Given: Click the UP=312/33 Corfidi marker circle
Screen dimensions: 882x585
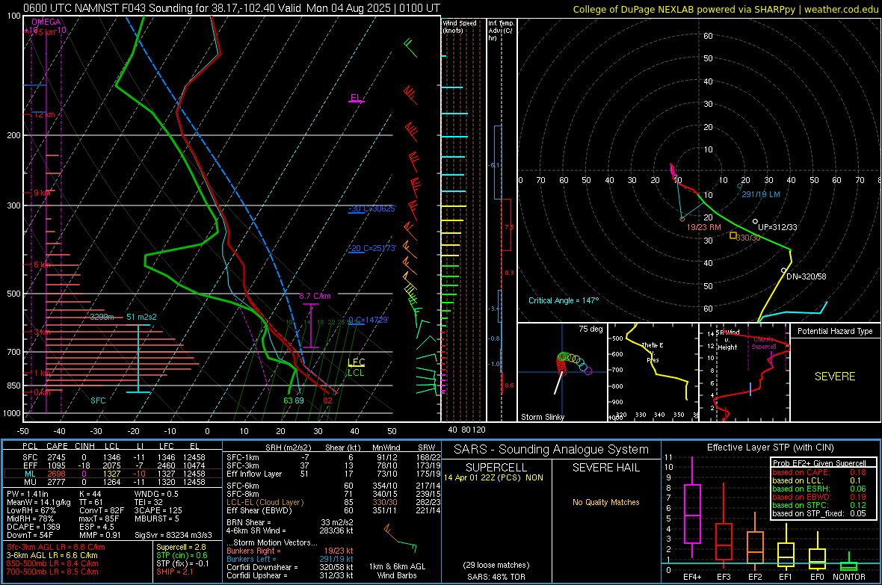Looking at the screenshot, I should tap(755, 222).
